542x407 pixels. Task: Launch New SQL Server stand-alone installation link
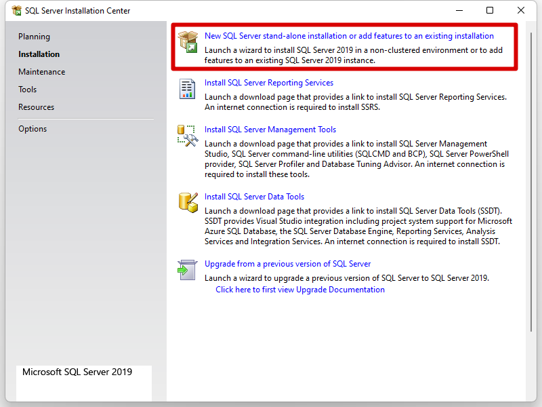point(349,36)
